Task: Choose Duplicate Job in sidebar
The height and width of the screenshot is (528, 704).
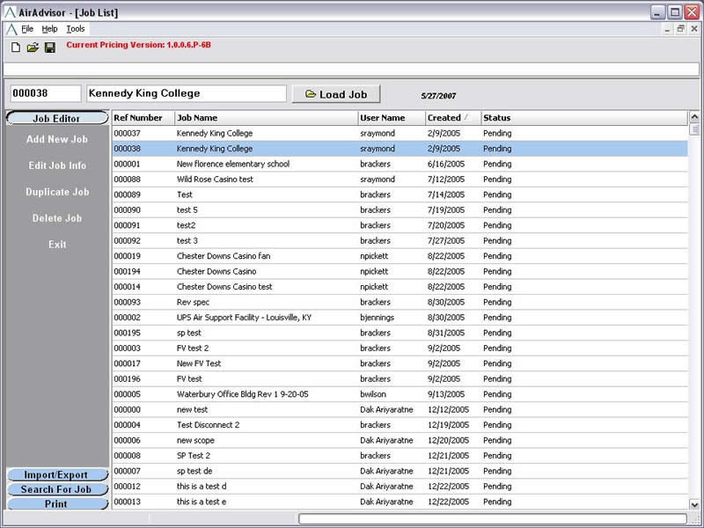Action: [x=57, y=192]
